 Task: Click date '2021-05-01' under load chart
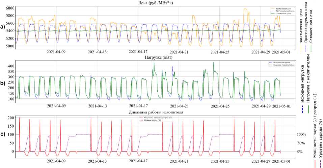281,106
